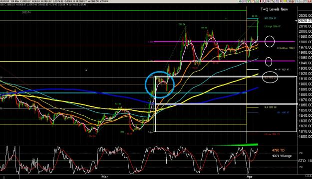Click the STO indicator label
The width and height of the screenshot is (312, 179).
click(x=302, y=161)
